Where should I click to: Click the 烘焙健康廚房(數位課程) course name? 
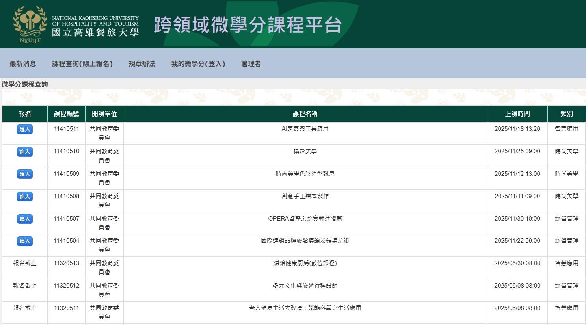click(305, 263)
